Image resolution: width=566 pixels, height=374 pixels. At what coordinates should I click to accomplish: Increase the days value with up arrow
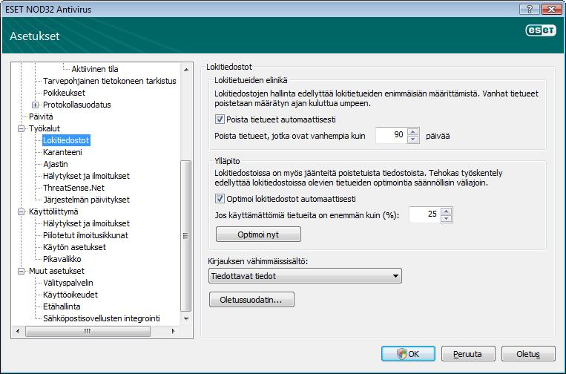click(x=413, y=132)
